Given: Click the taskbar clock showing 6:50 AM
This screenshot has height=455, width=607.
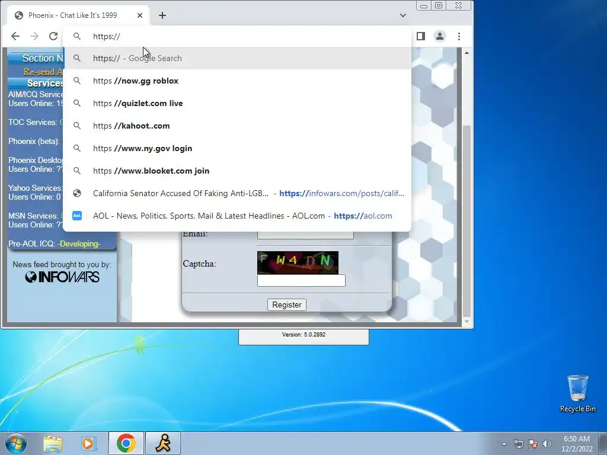Looking at the screenshot, I should 577,444.
